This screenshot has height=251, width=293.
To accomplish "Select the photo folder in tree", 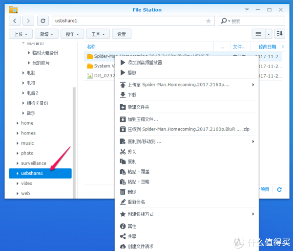I will pos(27,153).
